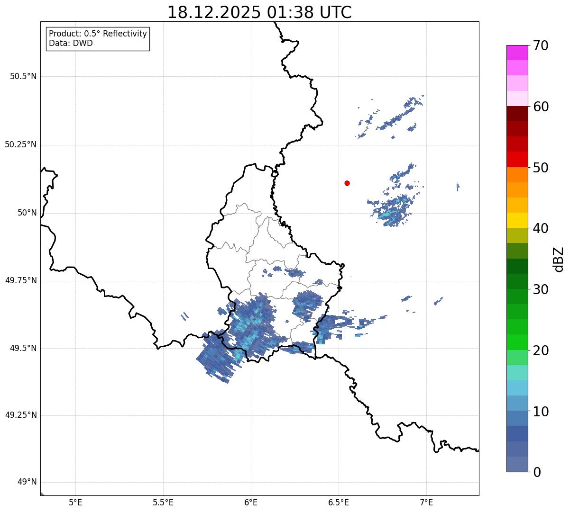
Task: Click the latitude label "49.5°N"
Action: (23, 348)
